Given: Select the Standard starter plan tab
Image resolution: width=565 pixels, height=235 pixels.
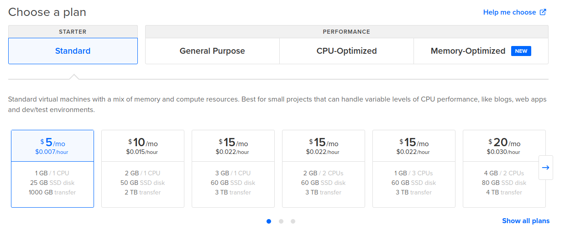Looking at the screenshot, I should 73,51.
